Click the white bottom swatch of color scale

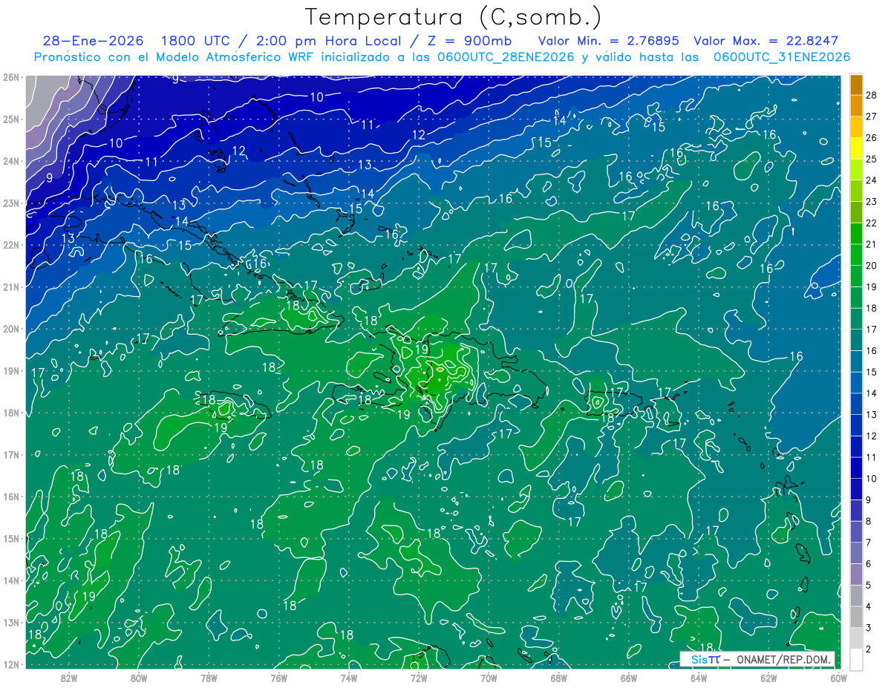pyautogui.click(x=856, y=659)
